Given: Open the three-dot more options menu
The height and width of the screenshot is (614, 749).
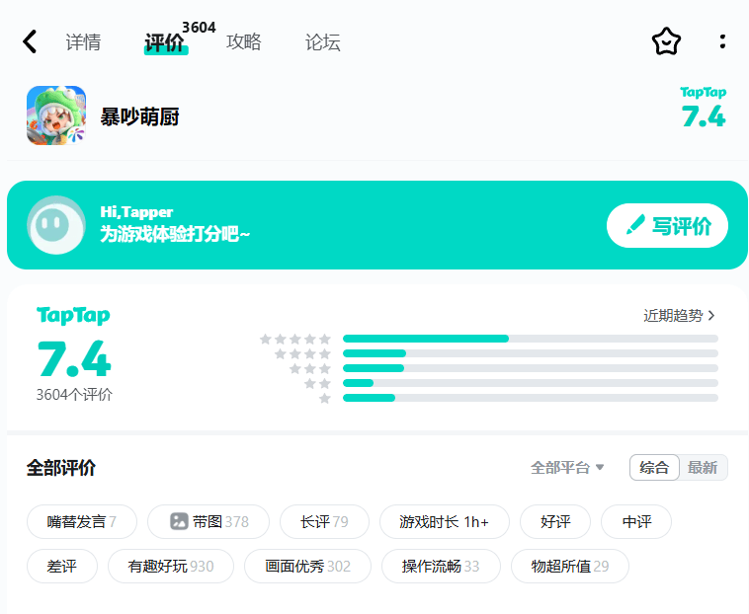Looking at the screenshot, I should point(722,41).
